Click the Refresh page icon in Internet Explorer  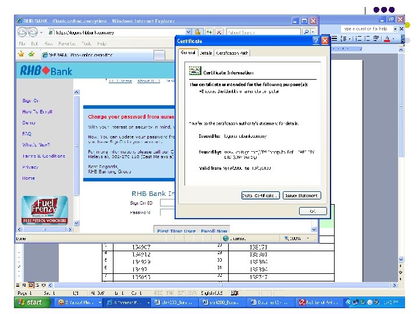[x=210, y=33]
